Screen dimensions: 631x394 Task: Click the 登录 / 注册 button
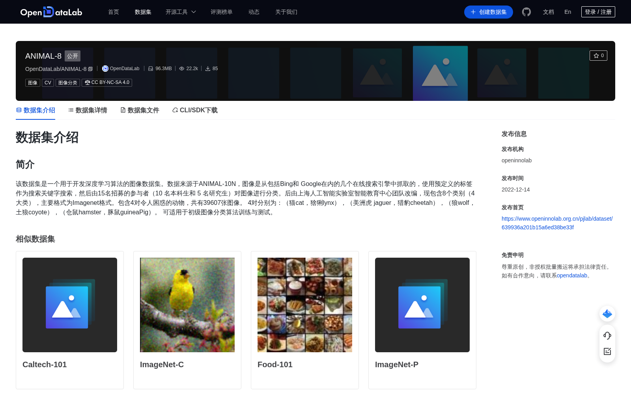click(598, 12)
